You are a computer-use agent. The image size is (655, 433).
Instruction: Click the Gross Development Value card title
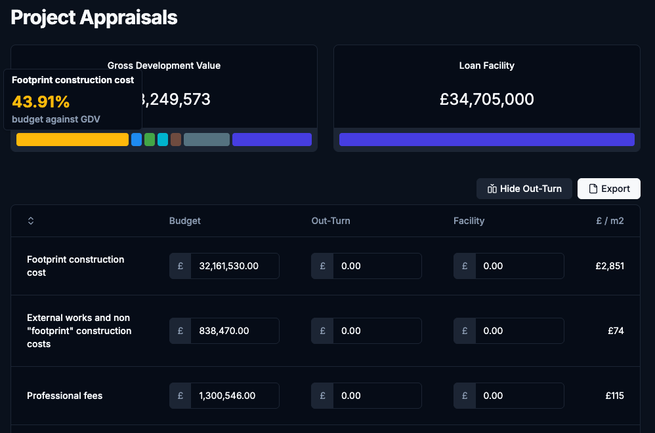click(x=164, y=66)
